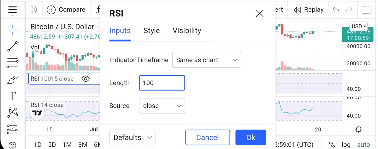Switch to the Visibility tab

pyautogui.click(x=187, y=31)
